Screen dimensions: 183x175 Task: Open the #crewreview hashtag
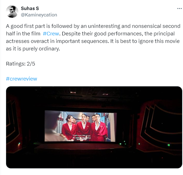point(21,79)
